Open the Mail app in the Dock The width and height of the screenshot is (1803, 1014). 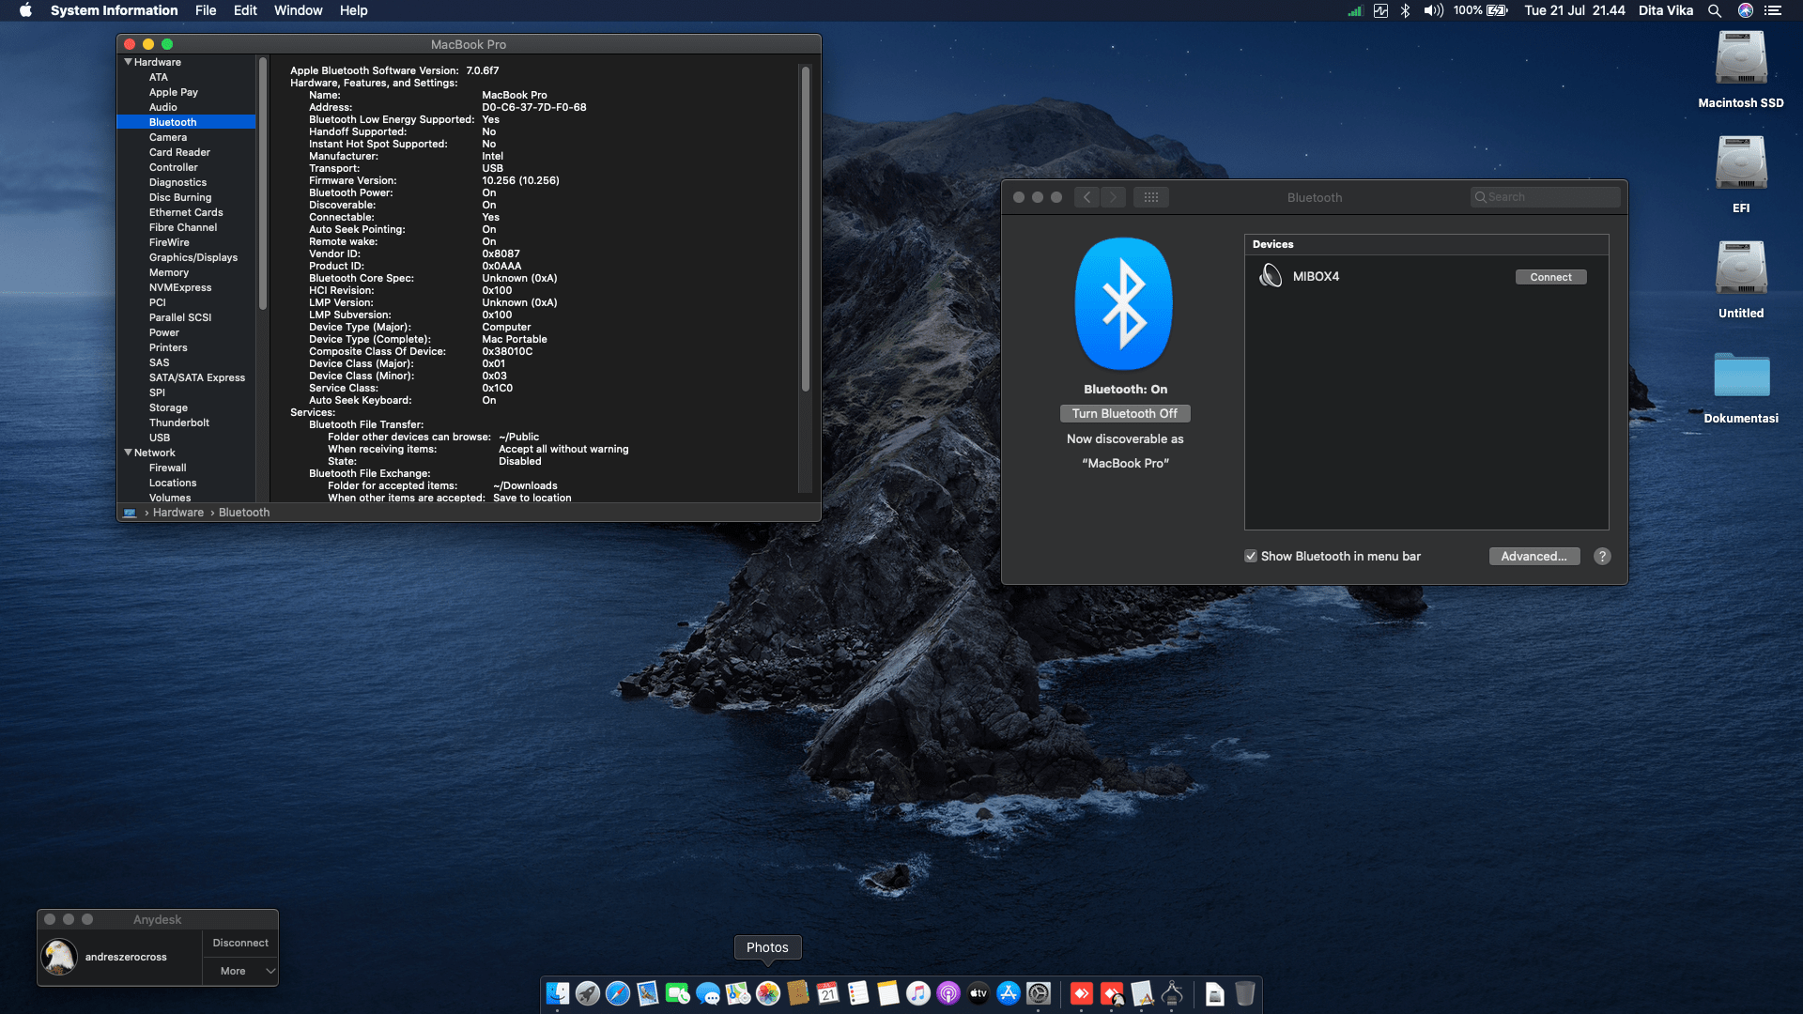coord(648,993)
